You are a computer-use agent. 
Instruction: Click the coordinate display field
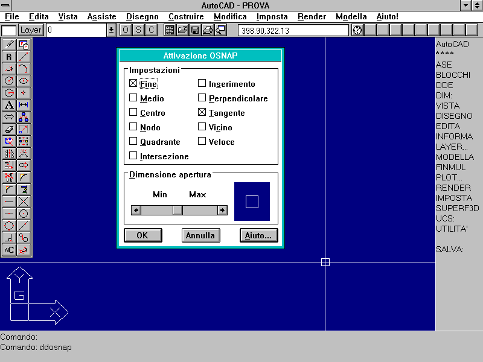click(293, 31)
